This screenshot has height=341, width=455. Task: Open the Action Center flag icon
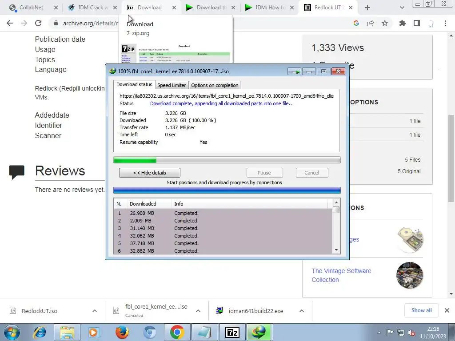(390, 333)
